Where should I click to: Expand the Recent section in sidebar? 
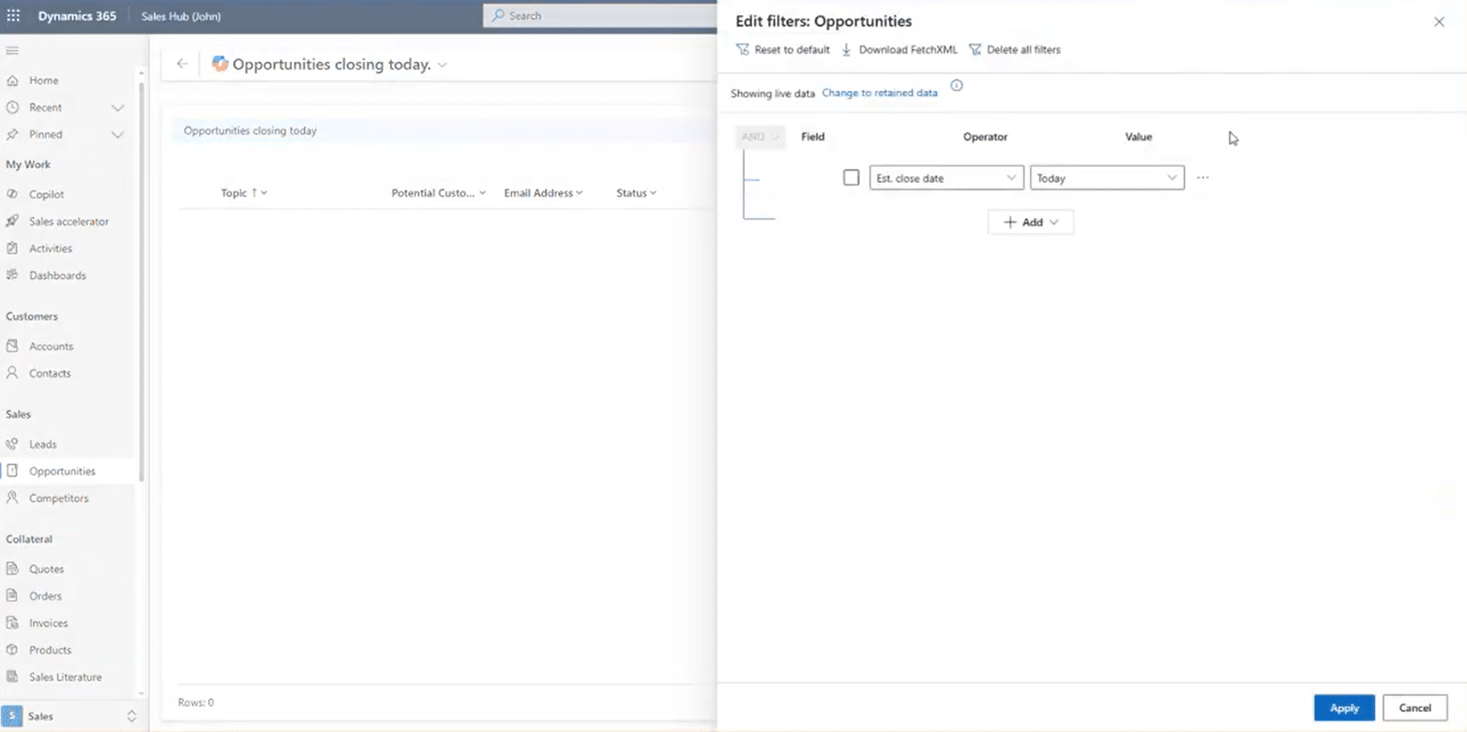pyautogui.click(x=117, y=108)
